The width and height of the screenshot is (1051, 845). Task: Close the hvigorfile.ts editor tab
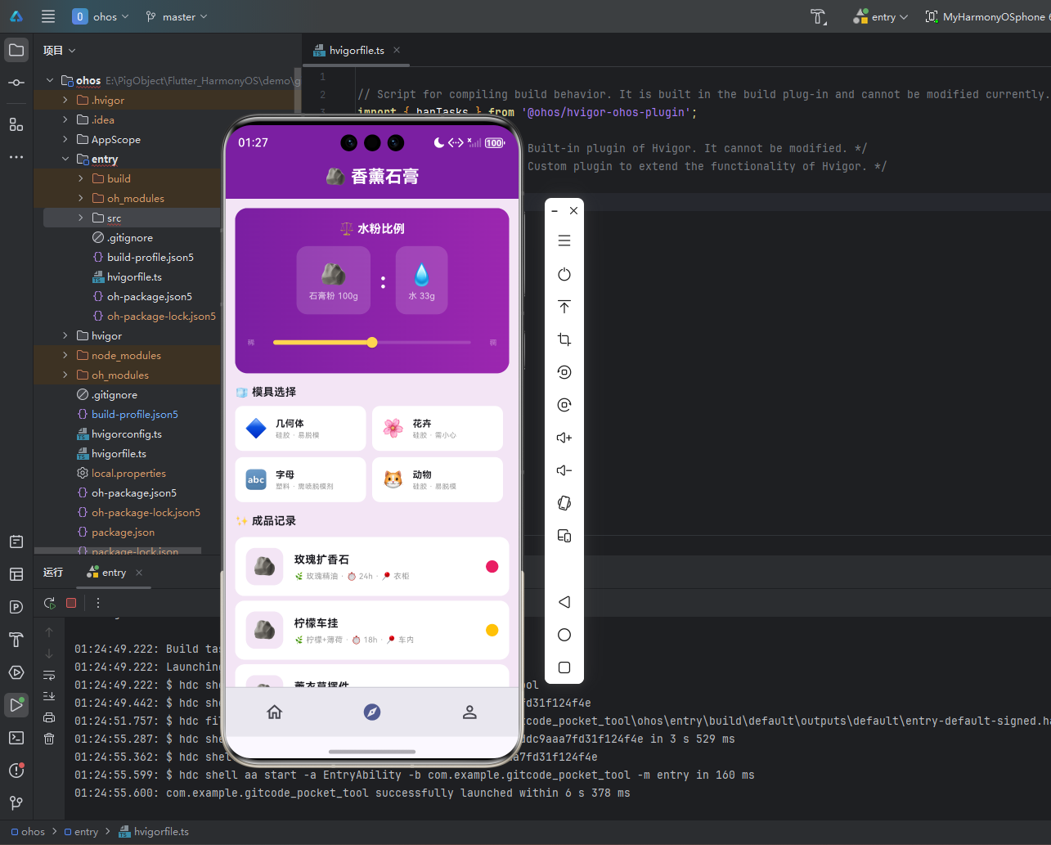pos(397,50)
